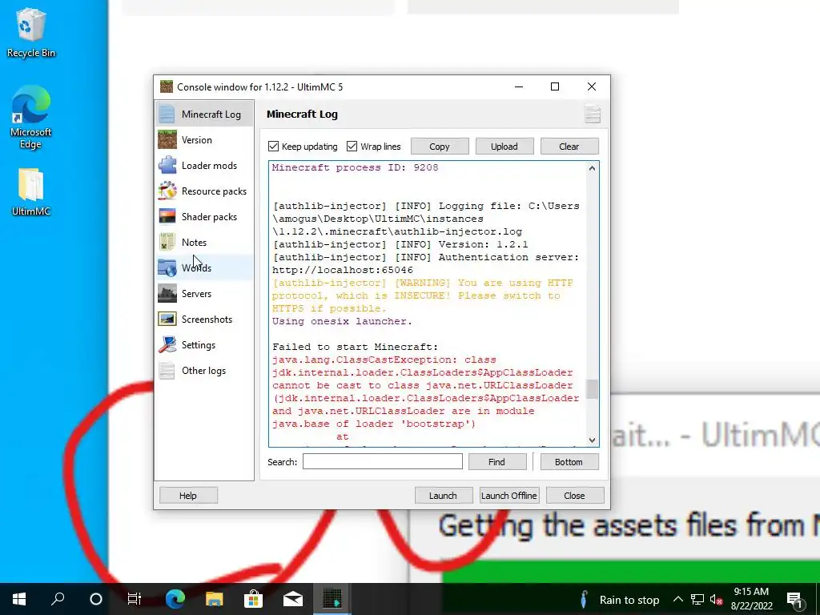Switch to Version page label
This screenshot has width=820, height=615.
[197, 139]
